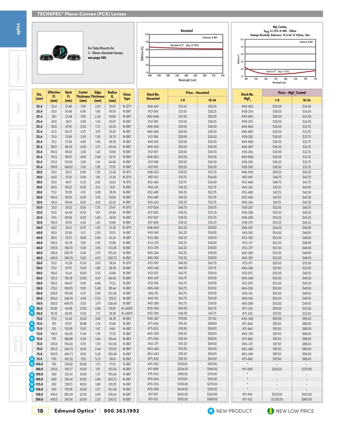This screenshot has height=425, width=340.
Task: Click the N icon on the 100.0 mm, 150 FL row
Action: [x=32, y=364]
